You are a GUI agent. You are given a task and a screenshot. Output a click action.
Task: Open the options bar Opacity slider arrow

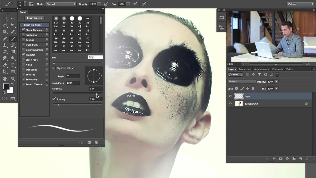[x=99, y=4]
